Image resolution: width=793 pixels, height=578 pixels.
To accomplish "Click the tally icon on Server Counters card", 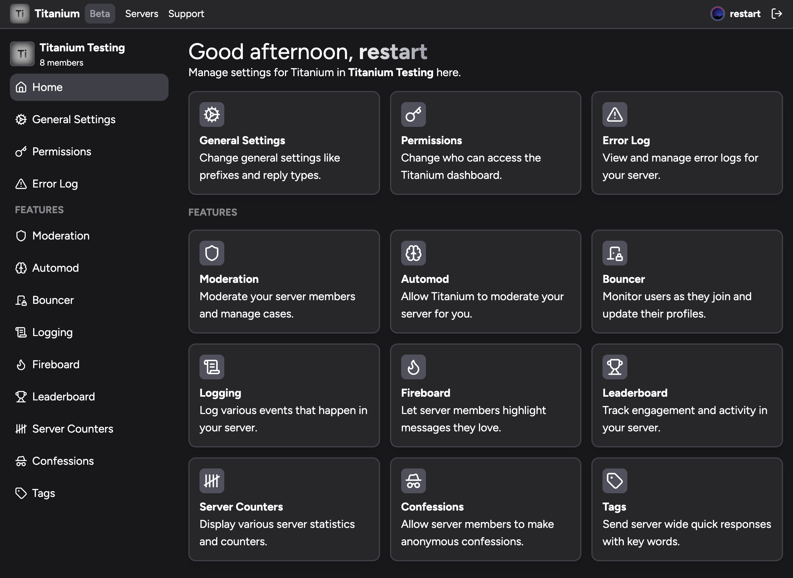I will pyautogui.click(x=212, y=481).
